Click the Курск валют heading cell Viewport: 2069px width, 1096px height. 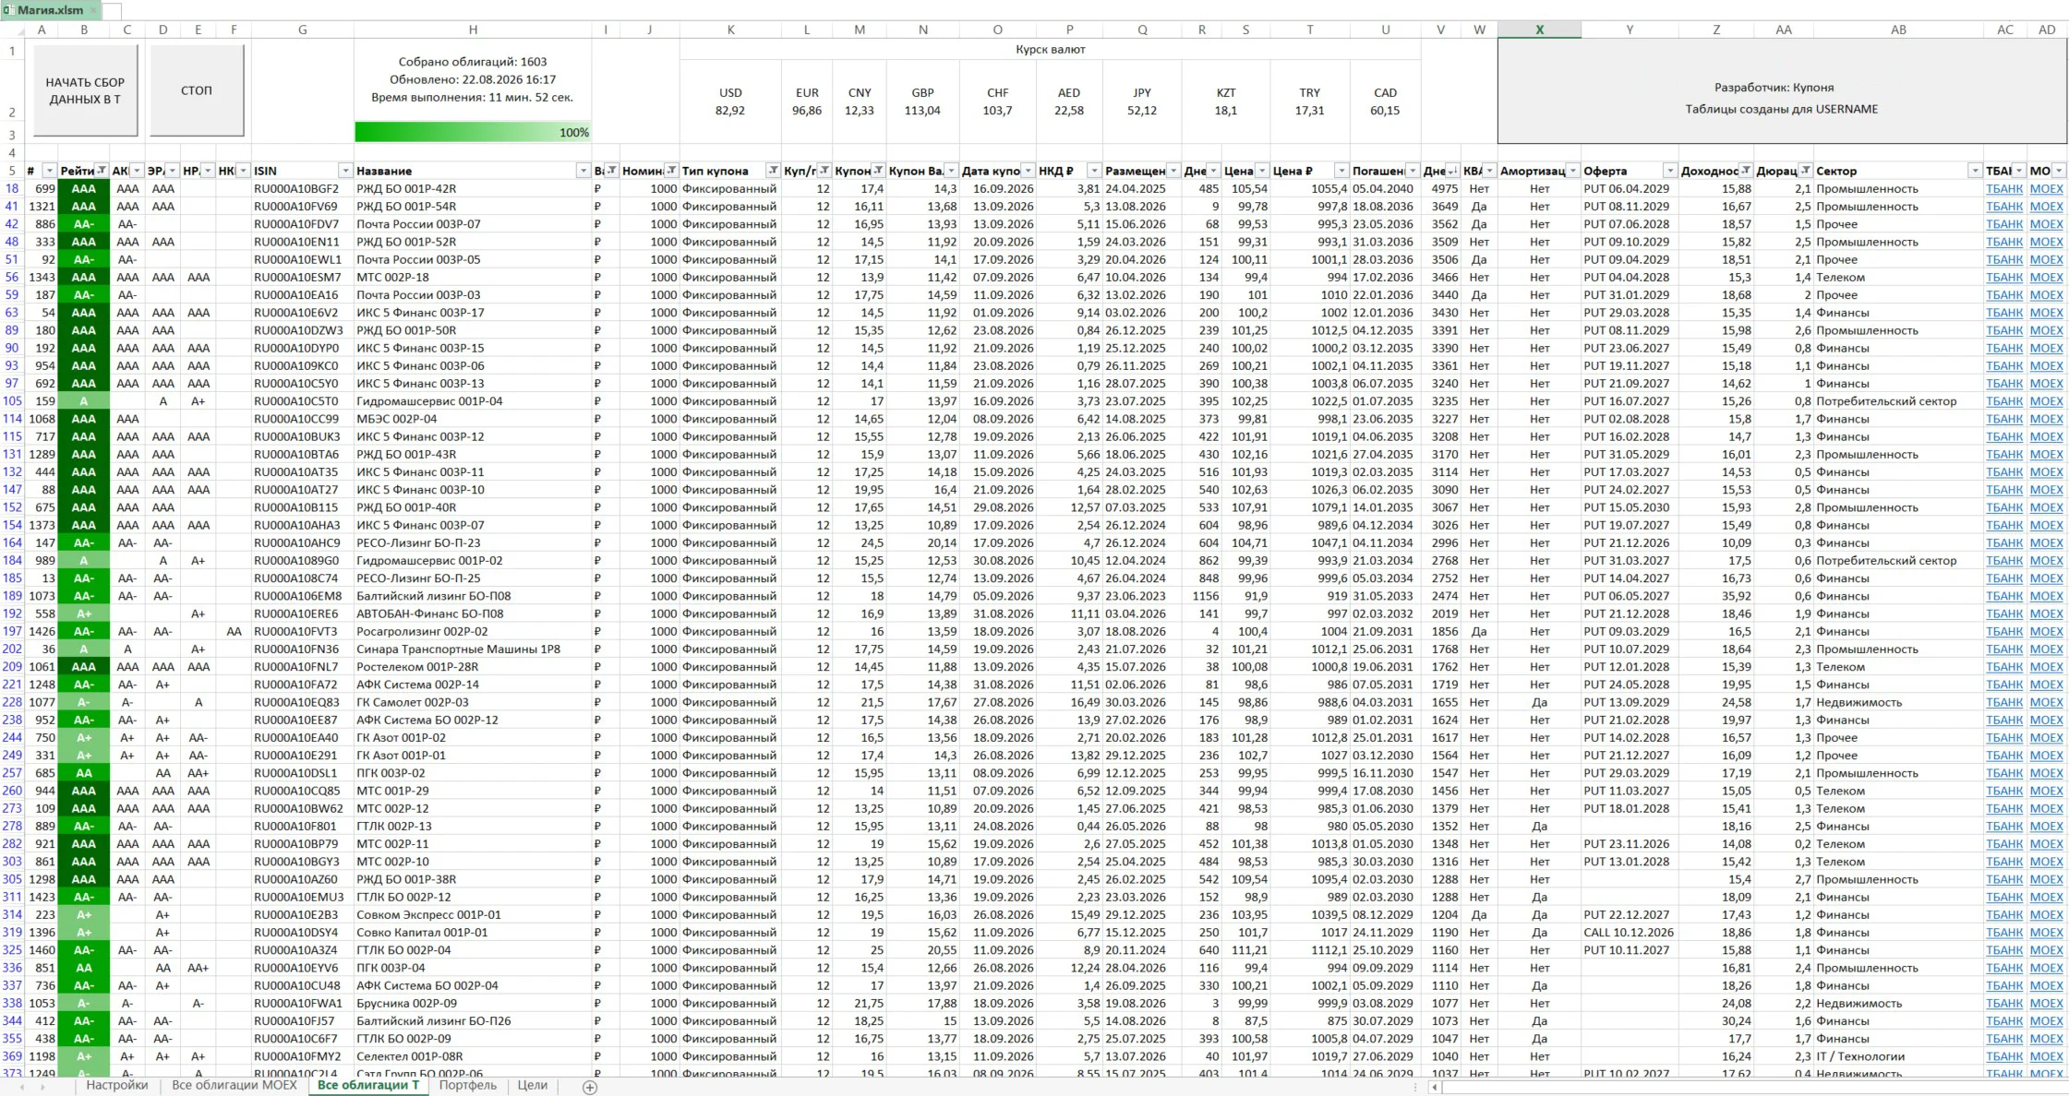tap(1051, 50)
